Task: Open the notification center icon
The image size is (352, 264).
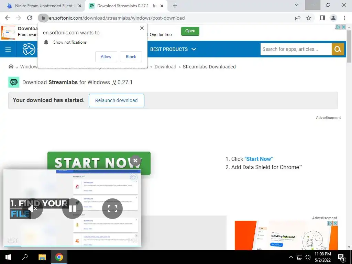Action: tap(341, 257)
